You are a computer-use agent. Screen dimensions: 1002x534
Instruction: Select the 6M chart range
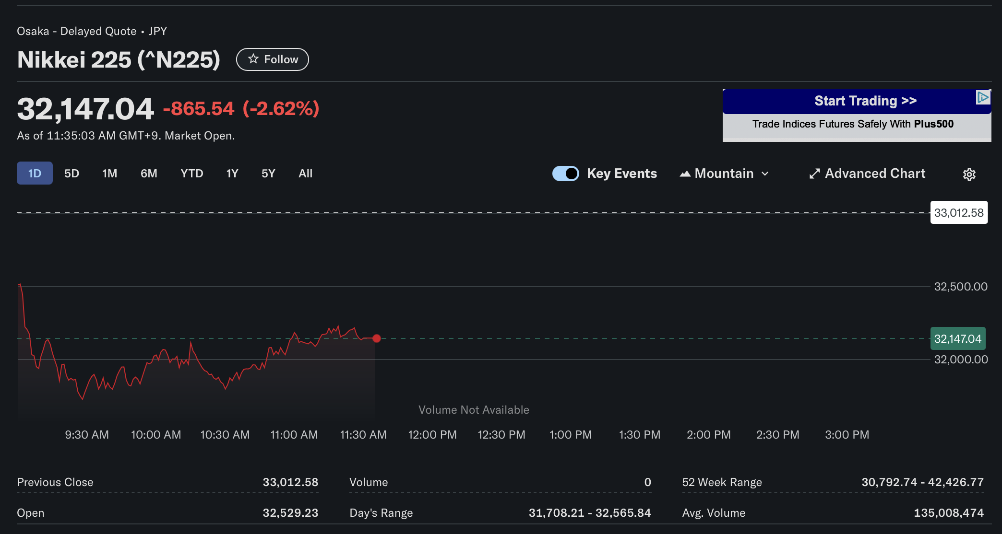(x=149, y=174)
